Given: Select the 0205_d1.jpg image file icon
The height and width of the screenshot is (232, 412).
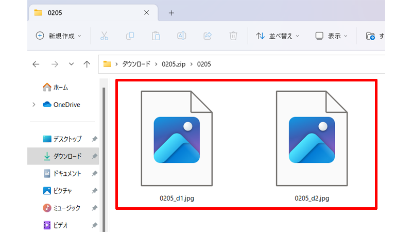Looking at the screenshot, I should pos(177,138).
